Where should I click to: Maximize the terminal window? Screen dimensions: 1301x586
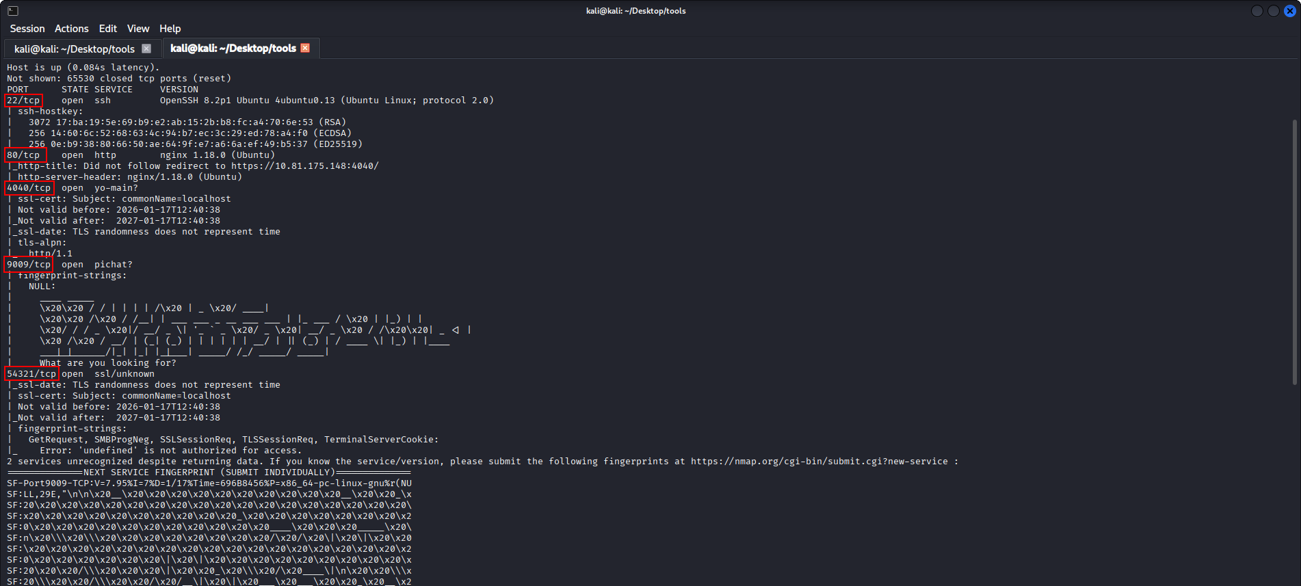pyautogui.click(x=1273, y=11)
